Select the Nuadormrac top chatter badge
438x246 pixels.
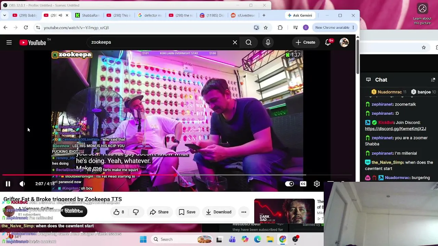pos(389,92)
